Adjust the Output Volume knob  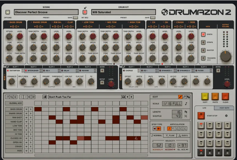[x=225, y=56]
